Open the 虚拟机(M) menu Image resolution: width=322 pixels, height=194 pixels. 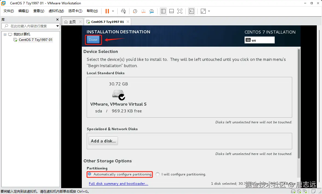click(56, 11)
